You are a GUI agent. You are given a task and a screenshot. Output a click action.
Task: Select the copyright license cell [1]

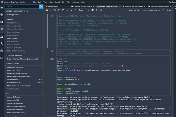tap(113, 31)
